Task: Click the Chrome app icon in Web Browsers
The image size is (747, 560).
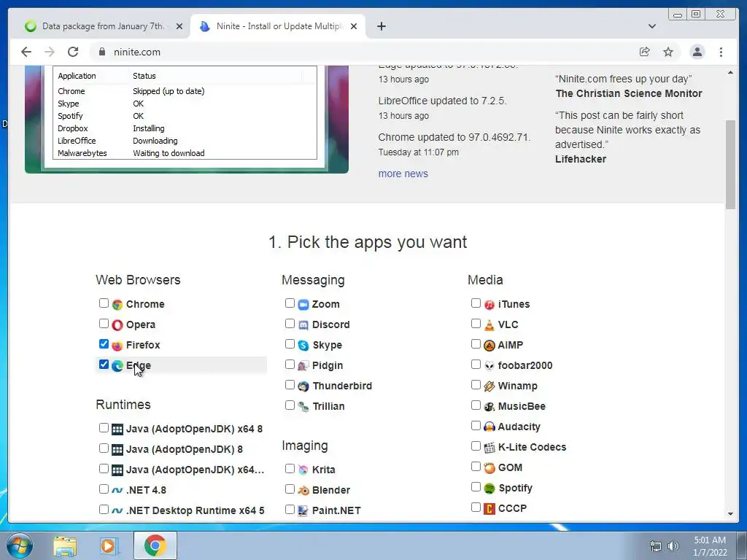Action: click(x=117, y=304)
